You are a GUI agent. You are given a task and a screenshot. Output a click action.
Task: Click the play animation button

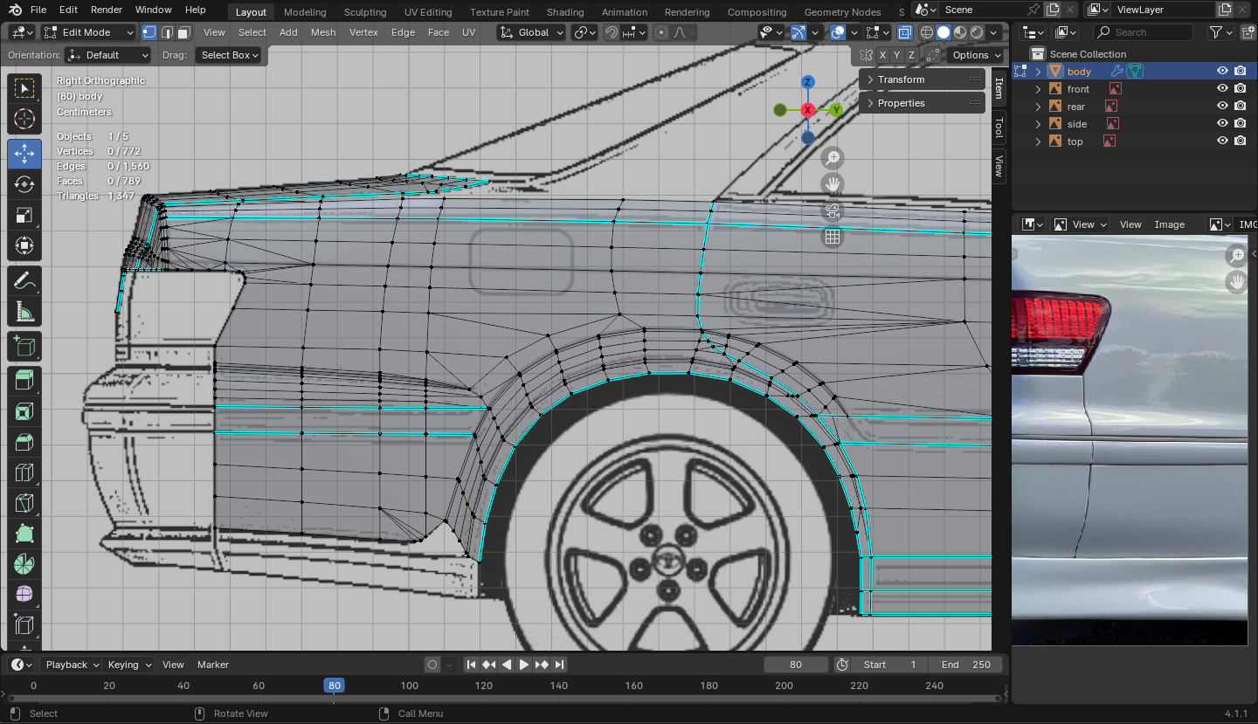524,665
